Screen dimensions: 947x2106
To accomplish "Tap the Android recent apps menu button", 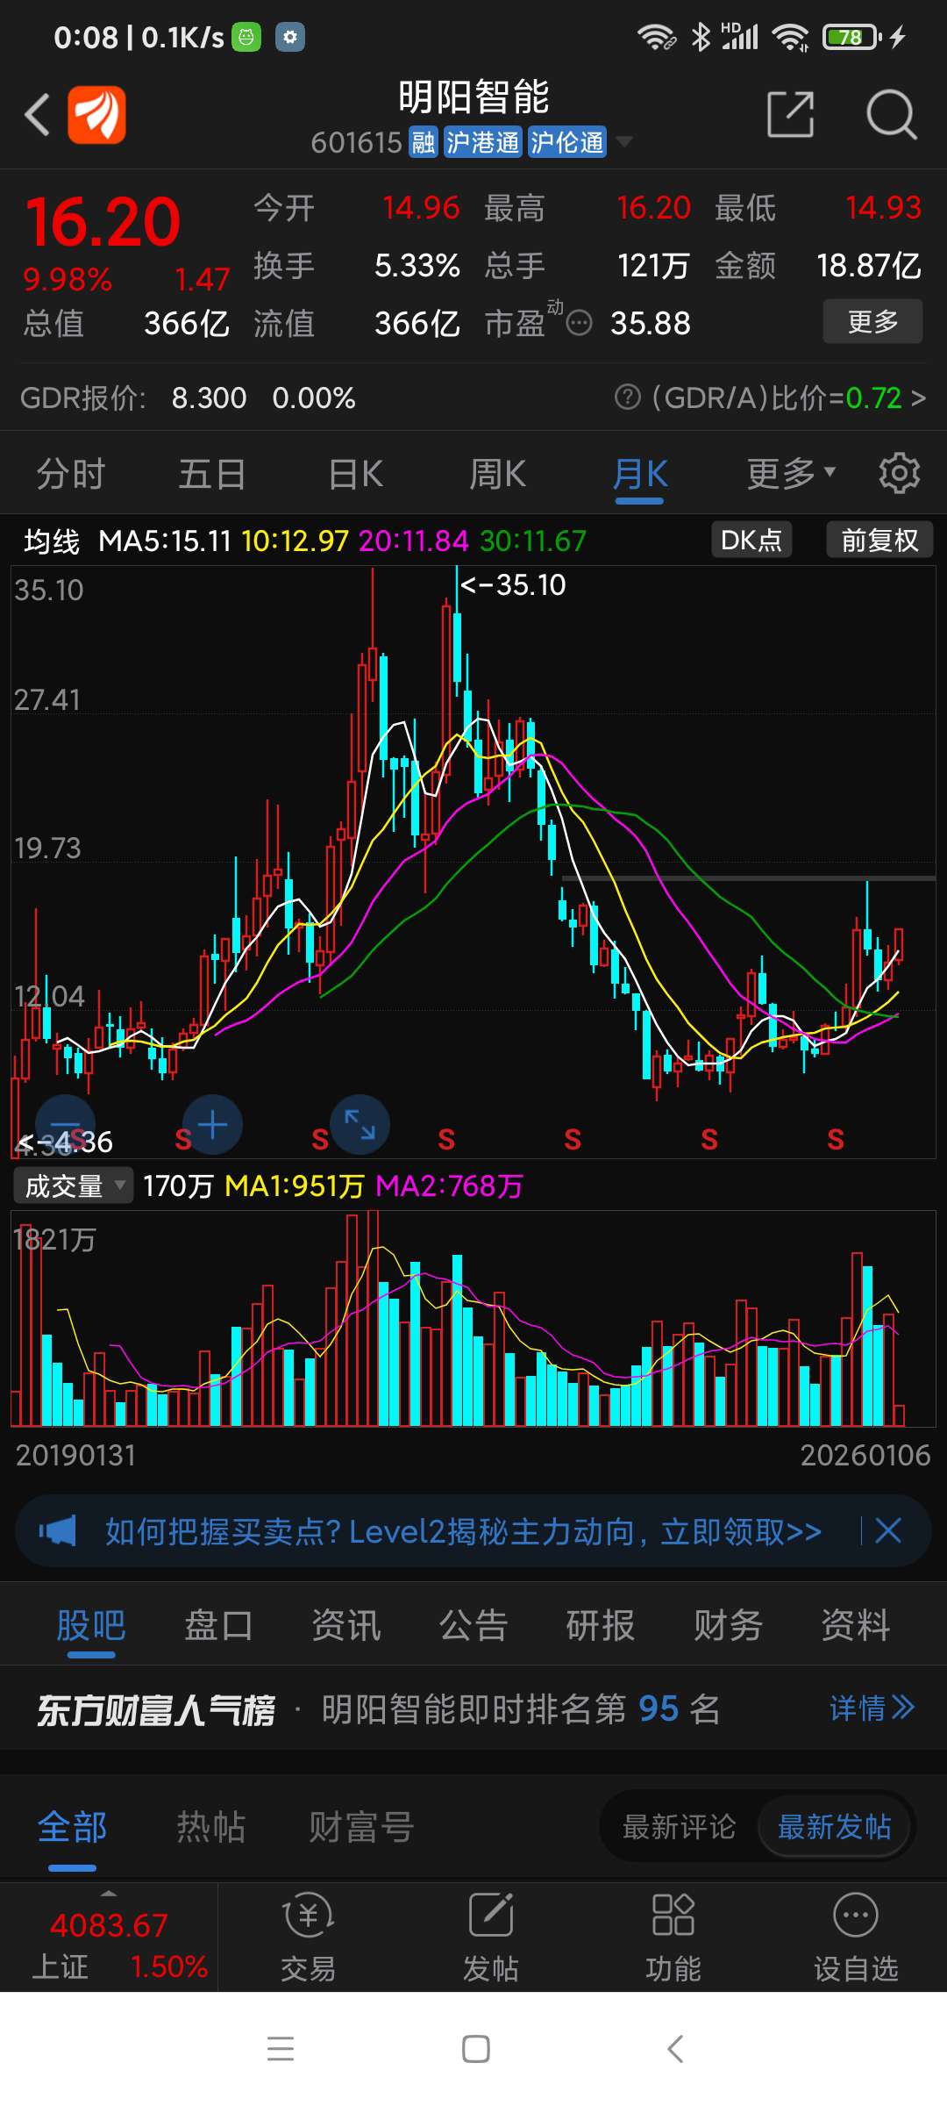I will (281, 2049).
